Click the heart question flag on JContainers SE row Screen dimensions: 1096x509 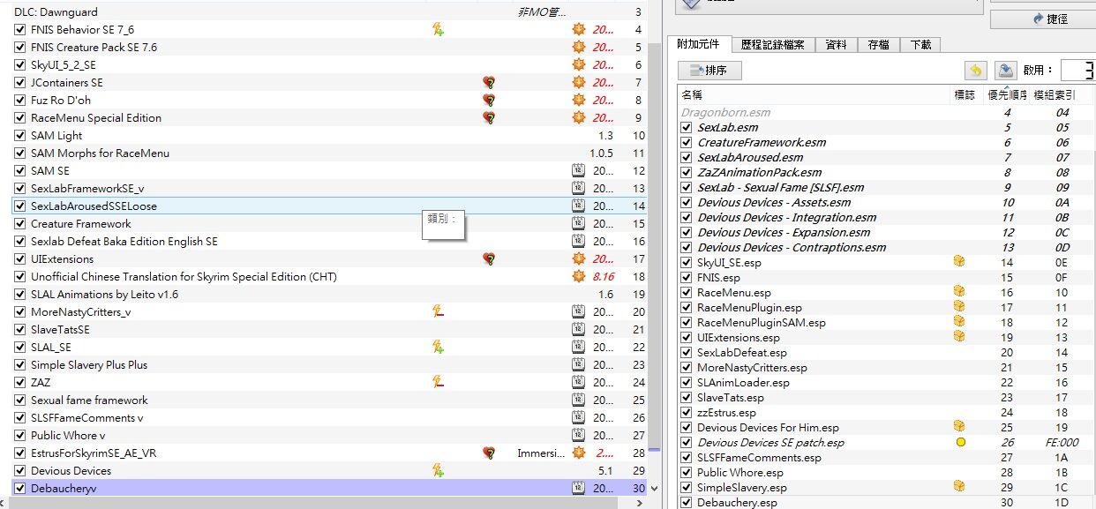pyautogui.click(x=489, y=82)
